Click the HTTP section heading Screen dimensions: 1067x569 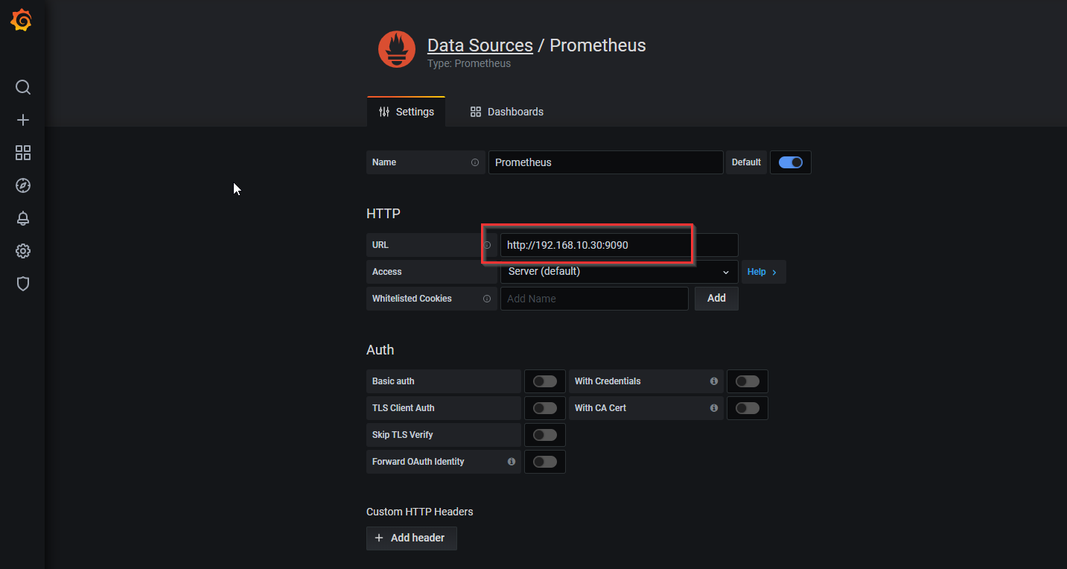coord(383,214)
